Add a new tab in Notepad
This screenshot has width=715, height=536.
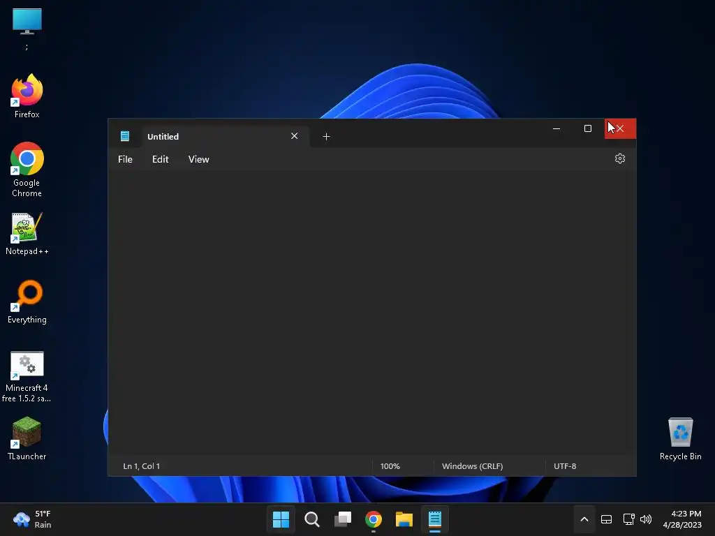pyautogui.click(x=326, y=136)
